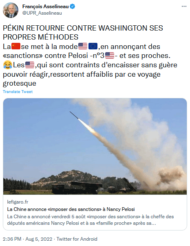The image size is (190, 246).
Task: Click the blue verified badge
Action: 73,7
